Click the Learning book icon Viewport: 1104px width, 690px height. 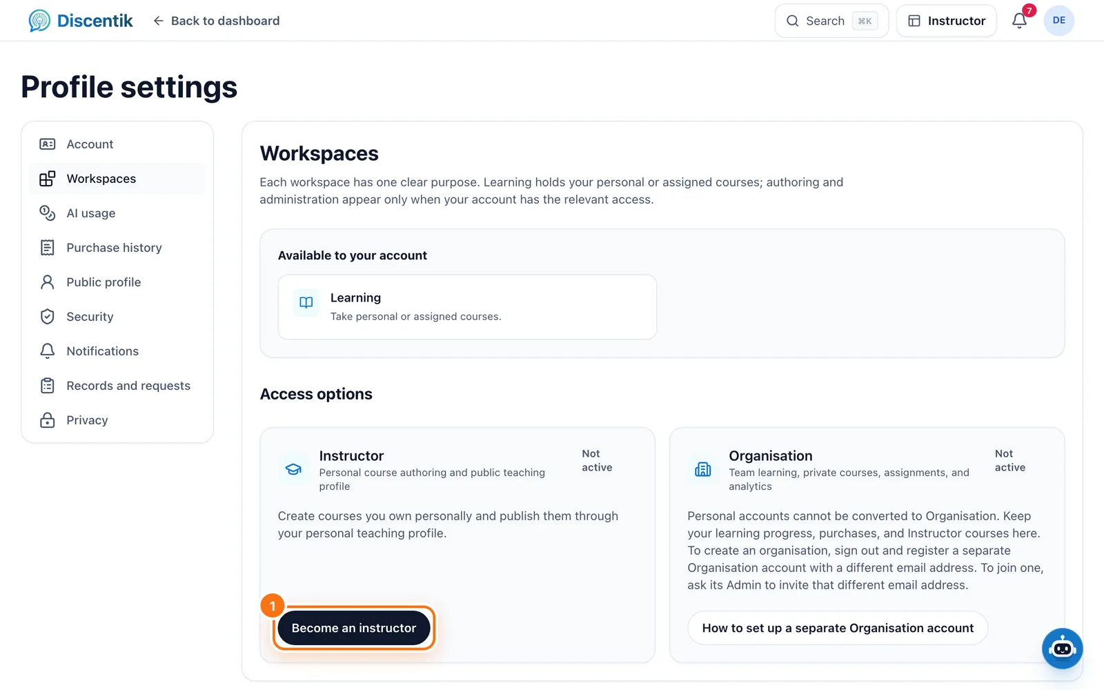[x=306, y=302]
